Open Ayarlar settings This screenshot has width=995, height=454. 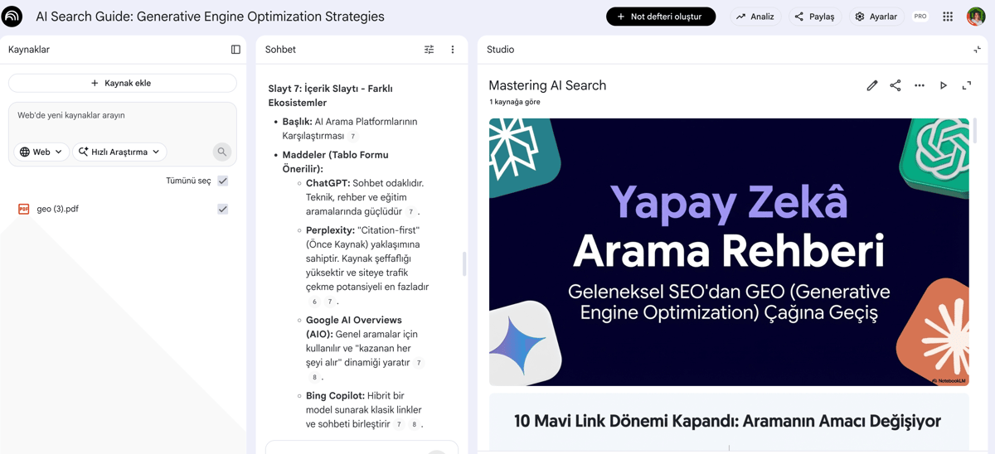coord(876,17)
